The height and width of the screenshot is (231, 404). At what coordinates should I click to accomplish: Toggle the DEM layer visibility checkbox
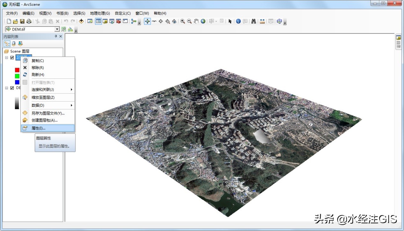coord(12,88)
